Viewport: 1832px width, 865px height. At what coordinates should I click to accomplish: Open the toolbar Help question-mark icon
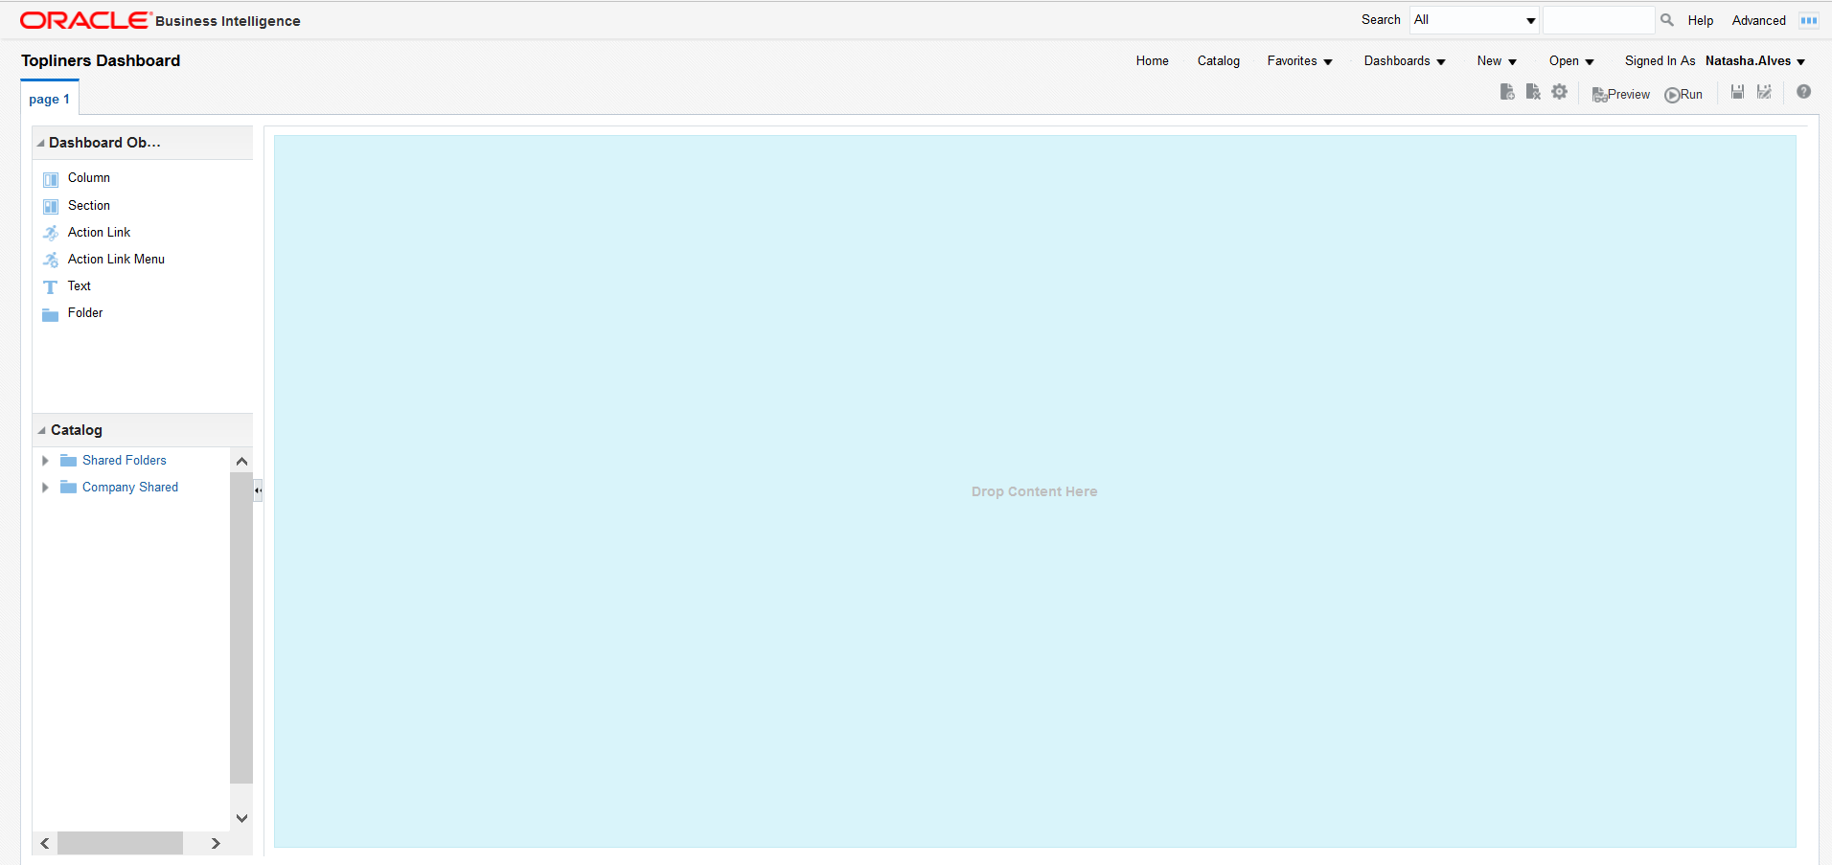click(x=1803, y=92)
